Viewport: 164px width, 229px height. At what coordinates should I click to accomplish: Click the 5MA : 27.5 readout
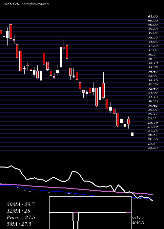click(19, 224)
